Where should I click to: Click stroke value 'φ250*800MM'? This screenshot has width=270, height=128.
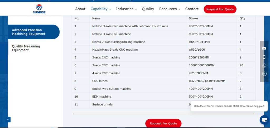[x=198, y=73]
